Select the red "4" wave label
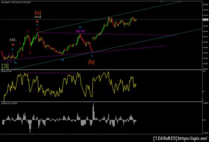Screen dimensions: 209x142 click(x=30, y=53)
